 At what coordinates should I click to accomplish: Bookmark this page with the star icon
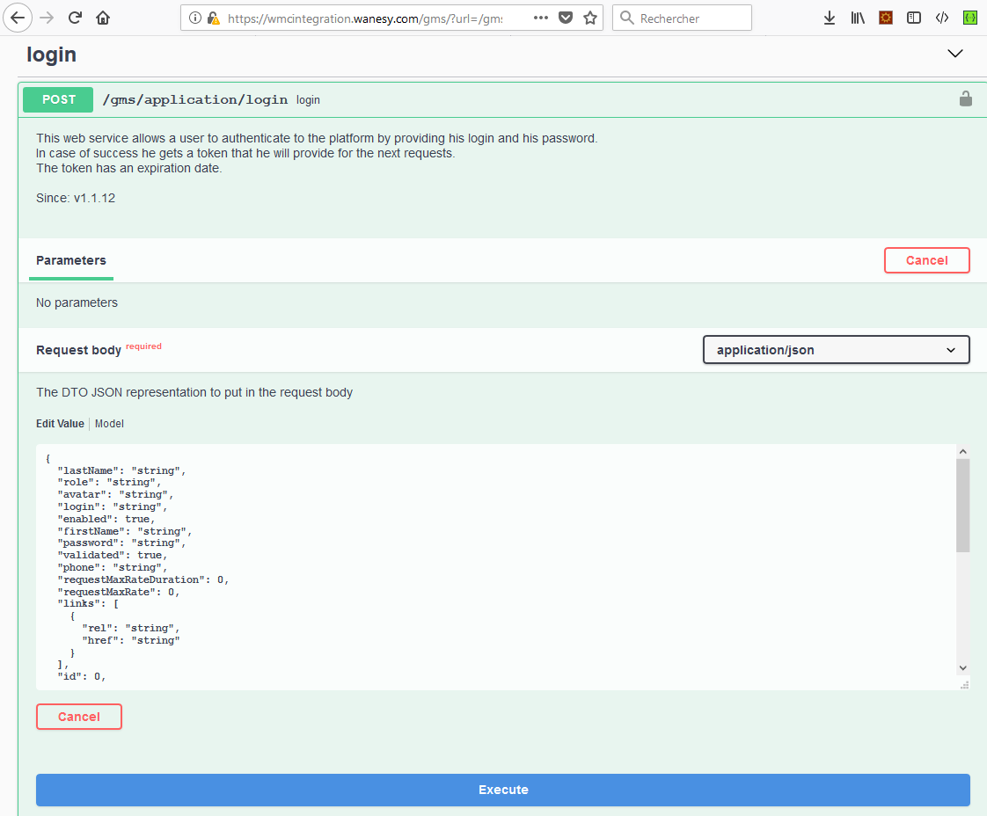[590, 18]
